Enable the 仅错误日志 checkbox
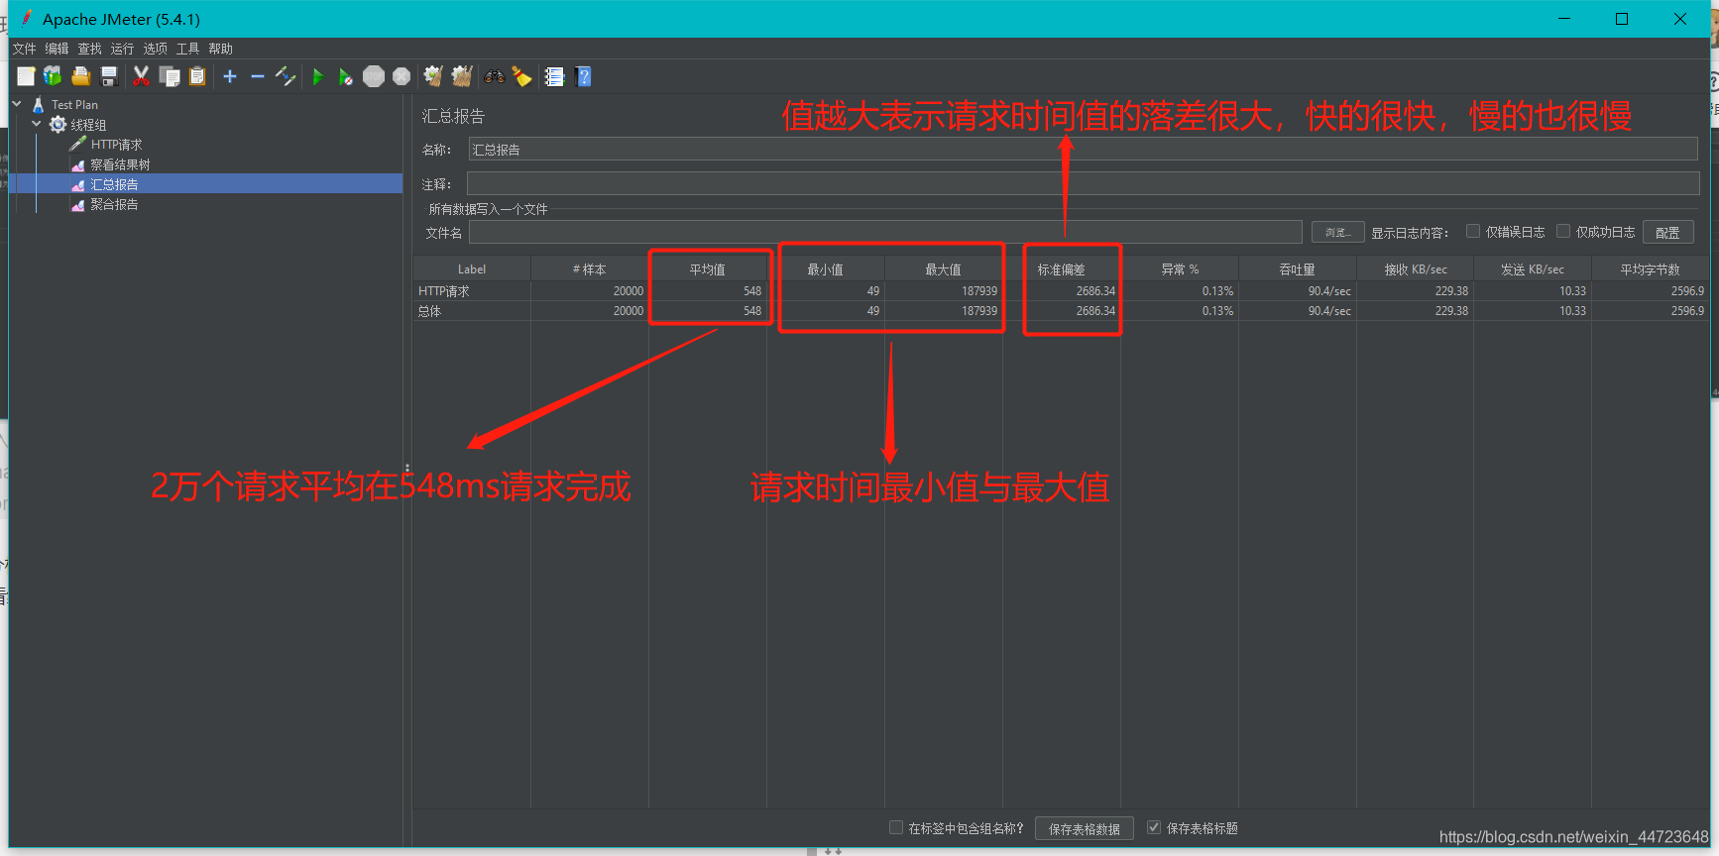This screenshot has height=856, width=1719. point(1473,231)
